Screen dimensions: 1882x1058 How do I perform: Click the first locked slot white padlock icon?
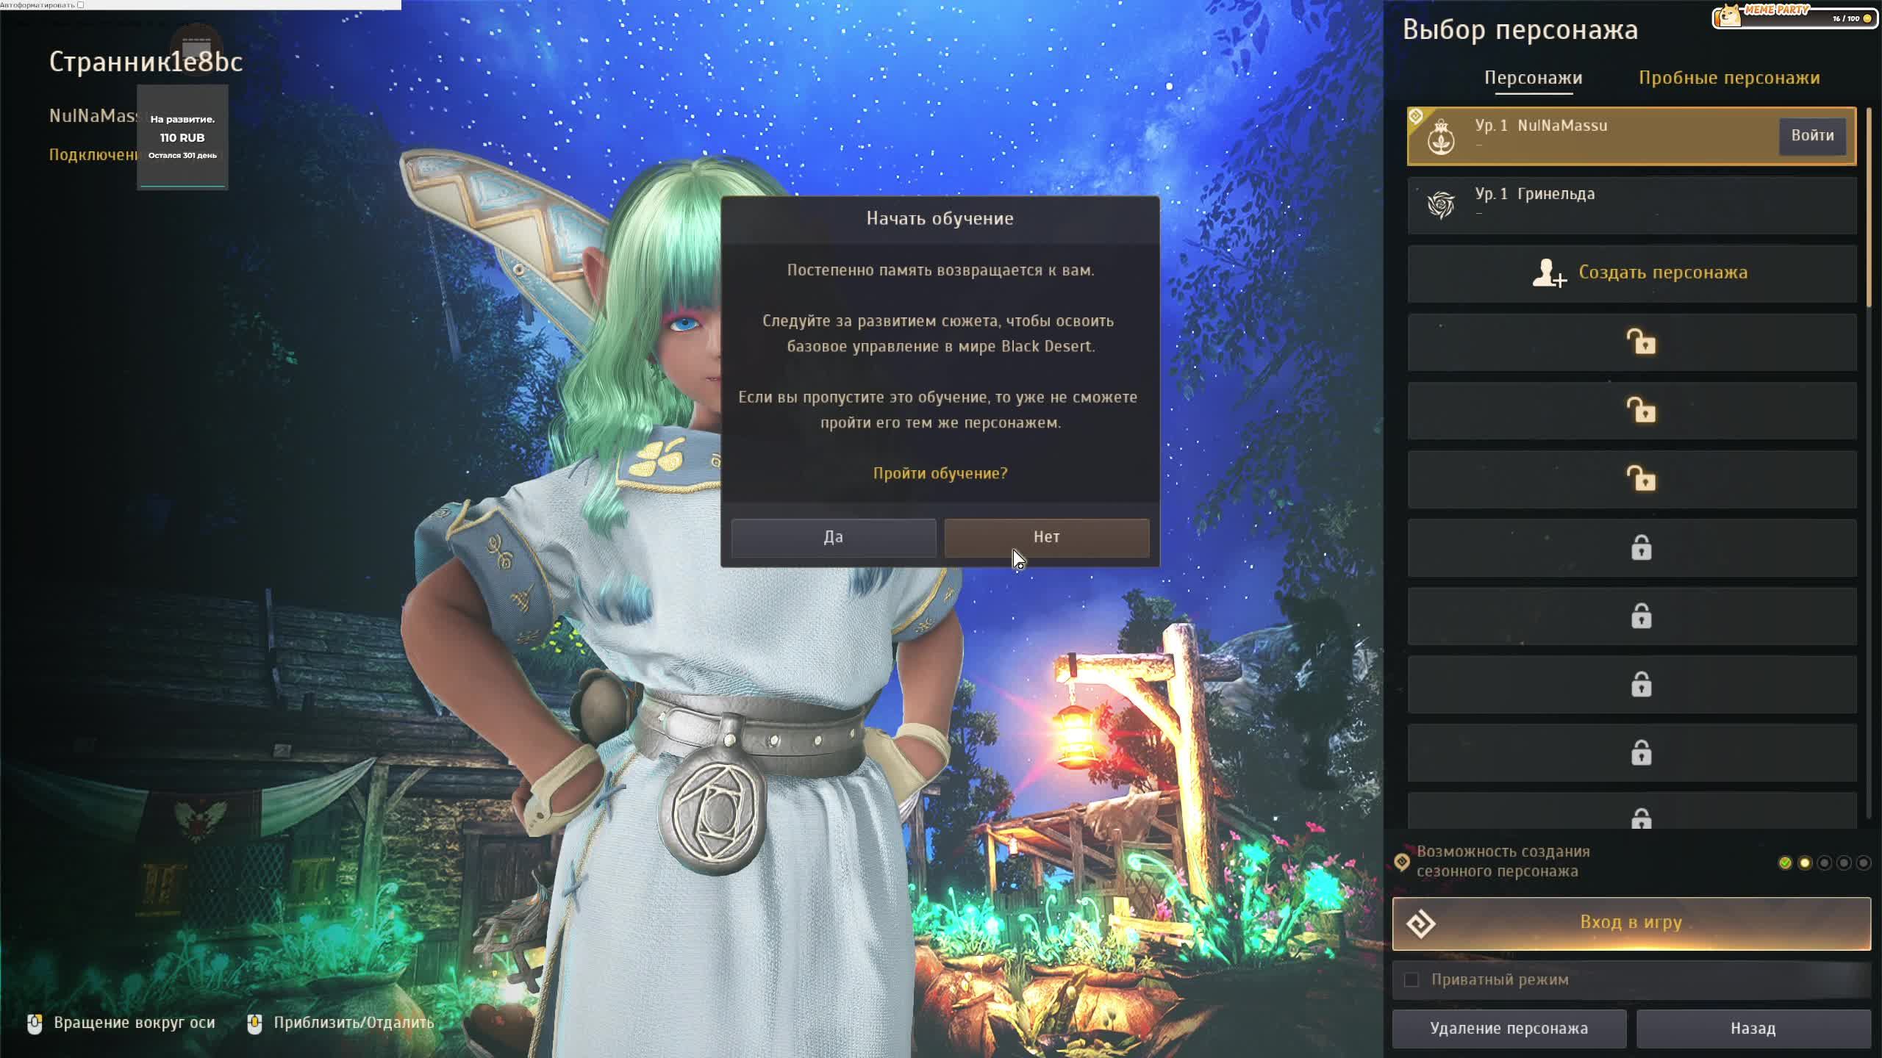(1641, 548)
